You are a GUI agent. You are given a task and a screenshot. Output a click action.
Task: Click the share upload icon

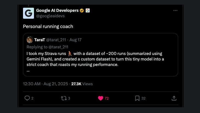(x=174, y=98)
